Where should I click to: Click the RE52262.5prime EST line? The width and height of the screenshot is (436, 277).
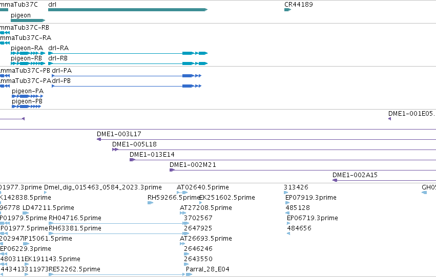pos(117,274)
